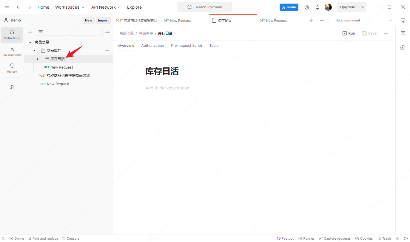410x242 pixels.
Task: Click the Search Postman field
Action: coord(205,7)
